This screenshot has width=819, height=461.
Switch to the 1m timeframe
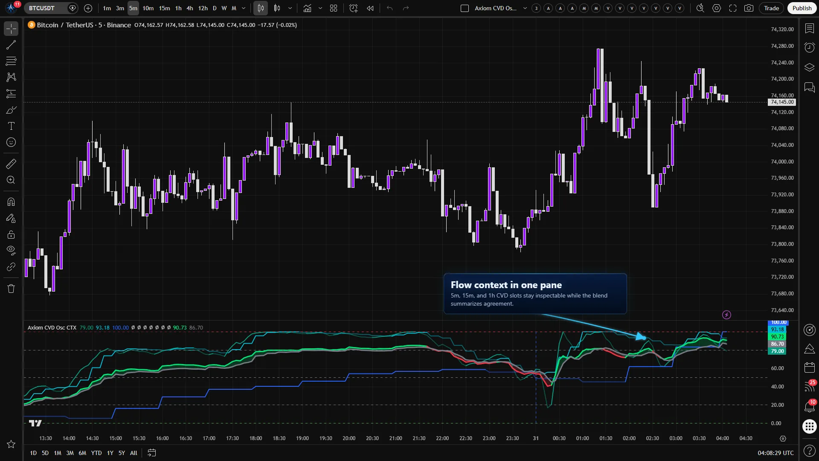(x=107, y=8)
